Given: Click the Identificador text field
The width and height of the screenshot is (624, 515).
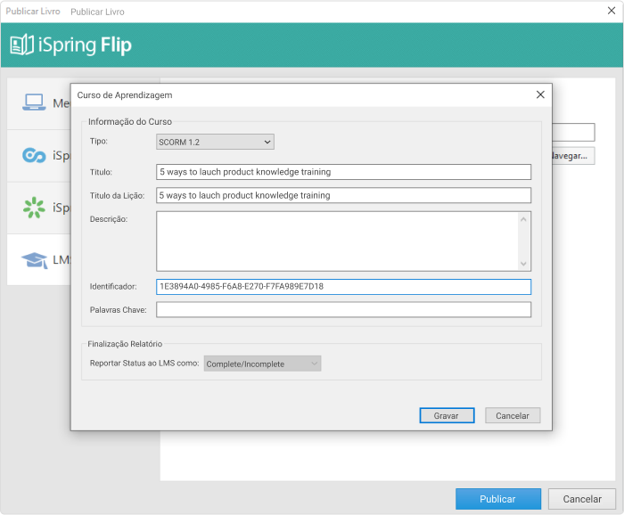Looking at the screenshot, I should pos(343,287).
